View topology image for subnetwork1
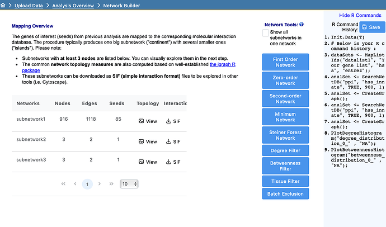Image resolution: width=386 pixels, height=227 pixels. [148, 121]
